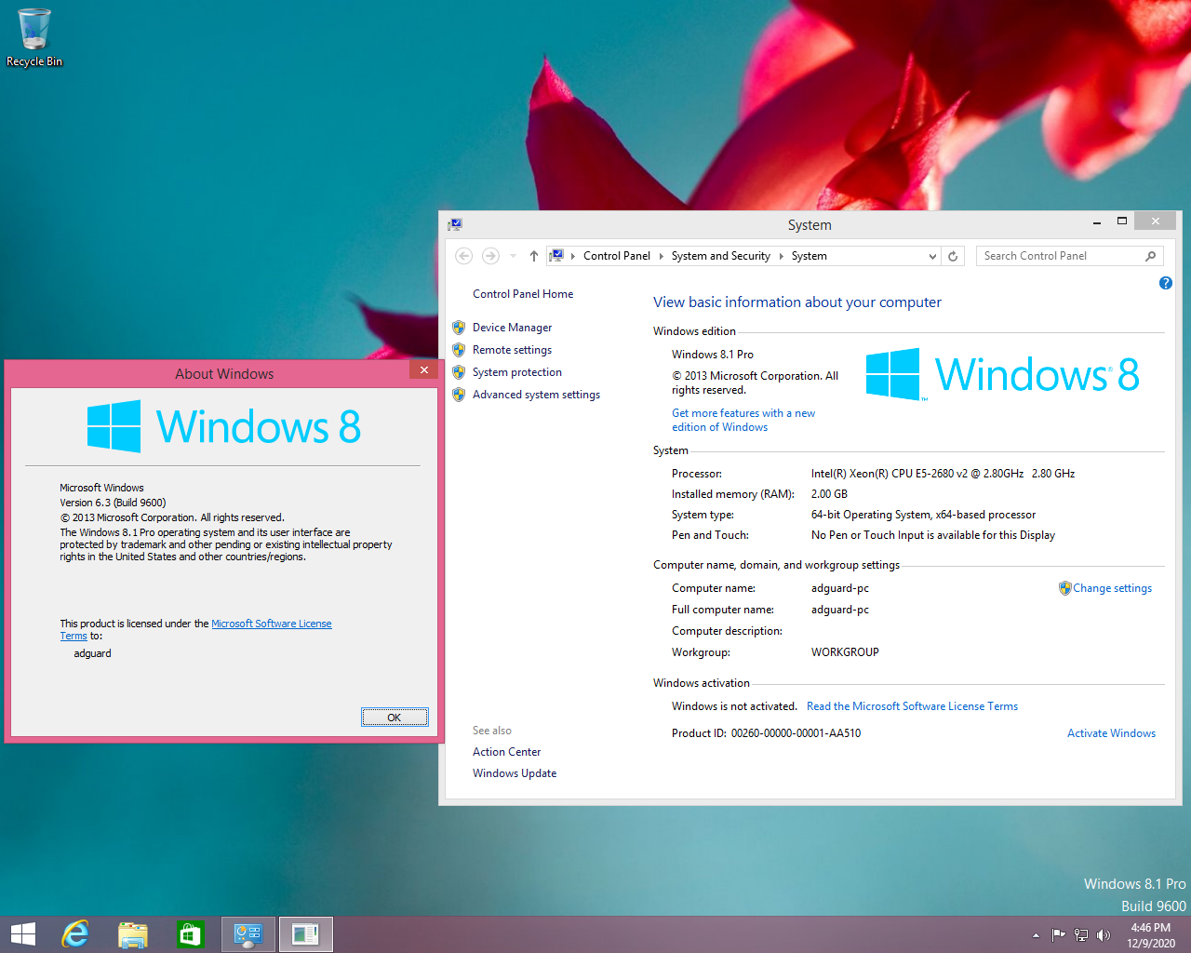Close the System window

(1156, 221)
